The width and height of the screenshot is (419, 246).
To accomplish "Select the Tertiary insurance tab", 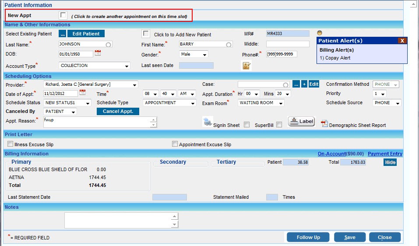I will pyautogui.click(x=226, y=162).
